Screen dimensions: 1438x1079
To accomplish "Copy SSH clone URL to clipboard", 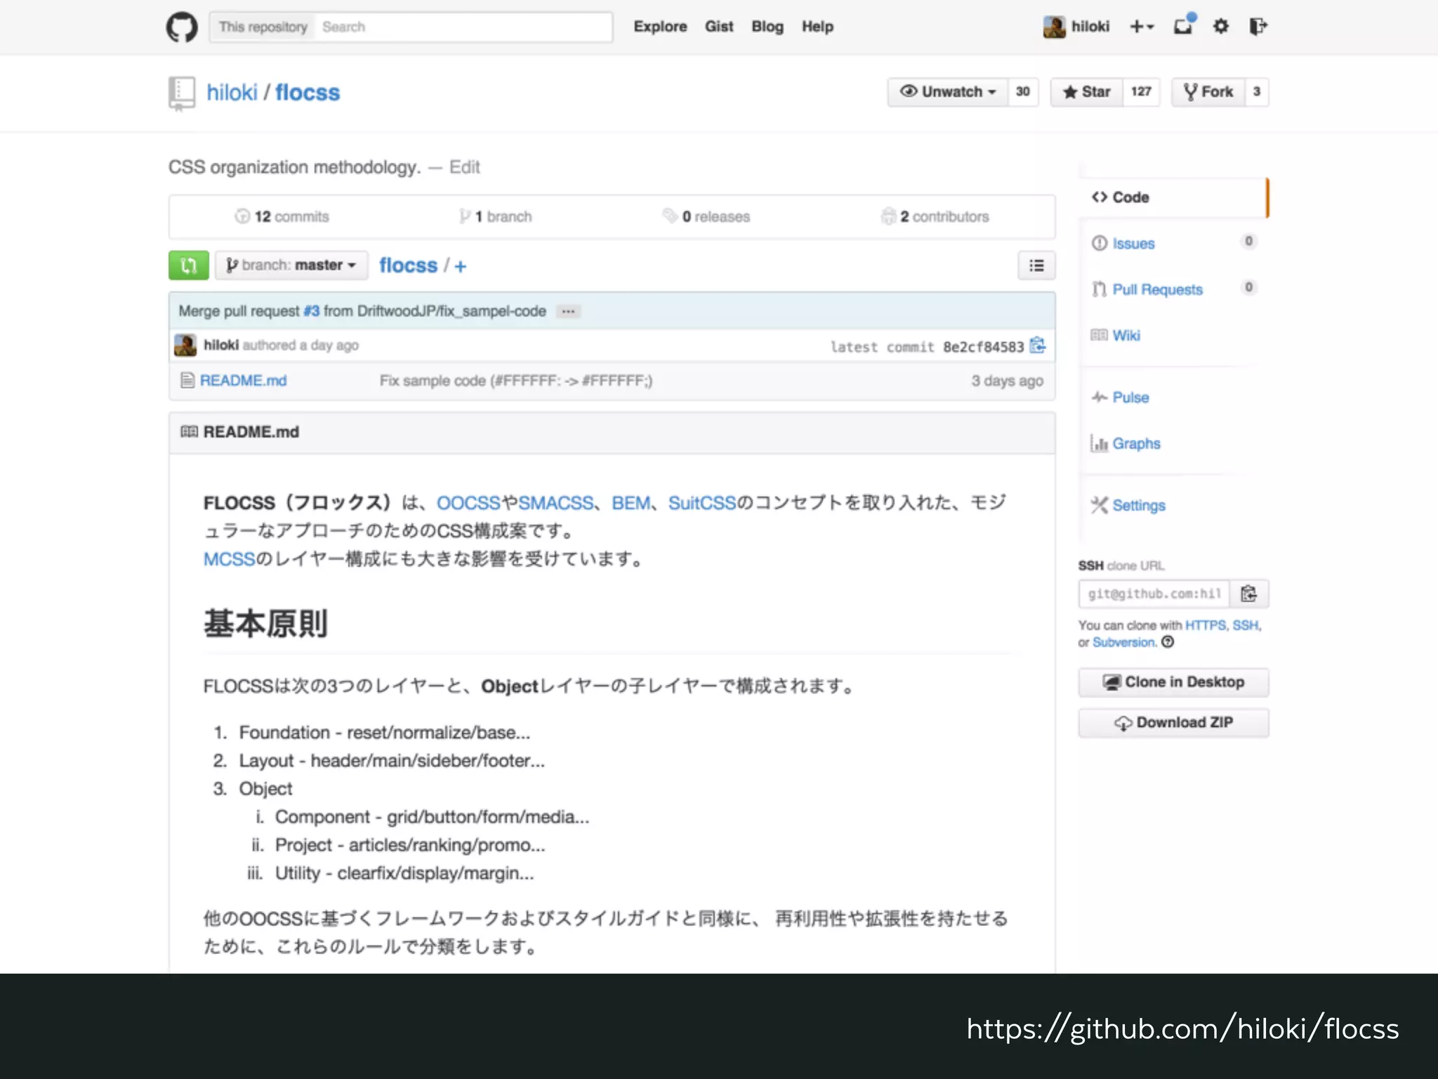I will tap(1249, 594).
